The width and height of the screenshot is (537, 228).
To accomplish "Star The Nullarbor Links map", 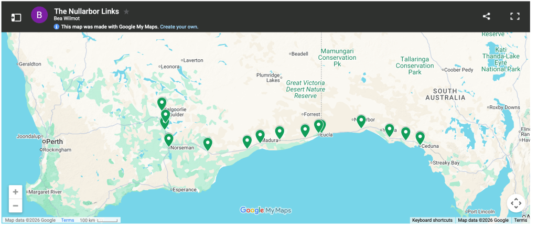I will click(x=126, y=12).
